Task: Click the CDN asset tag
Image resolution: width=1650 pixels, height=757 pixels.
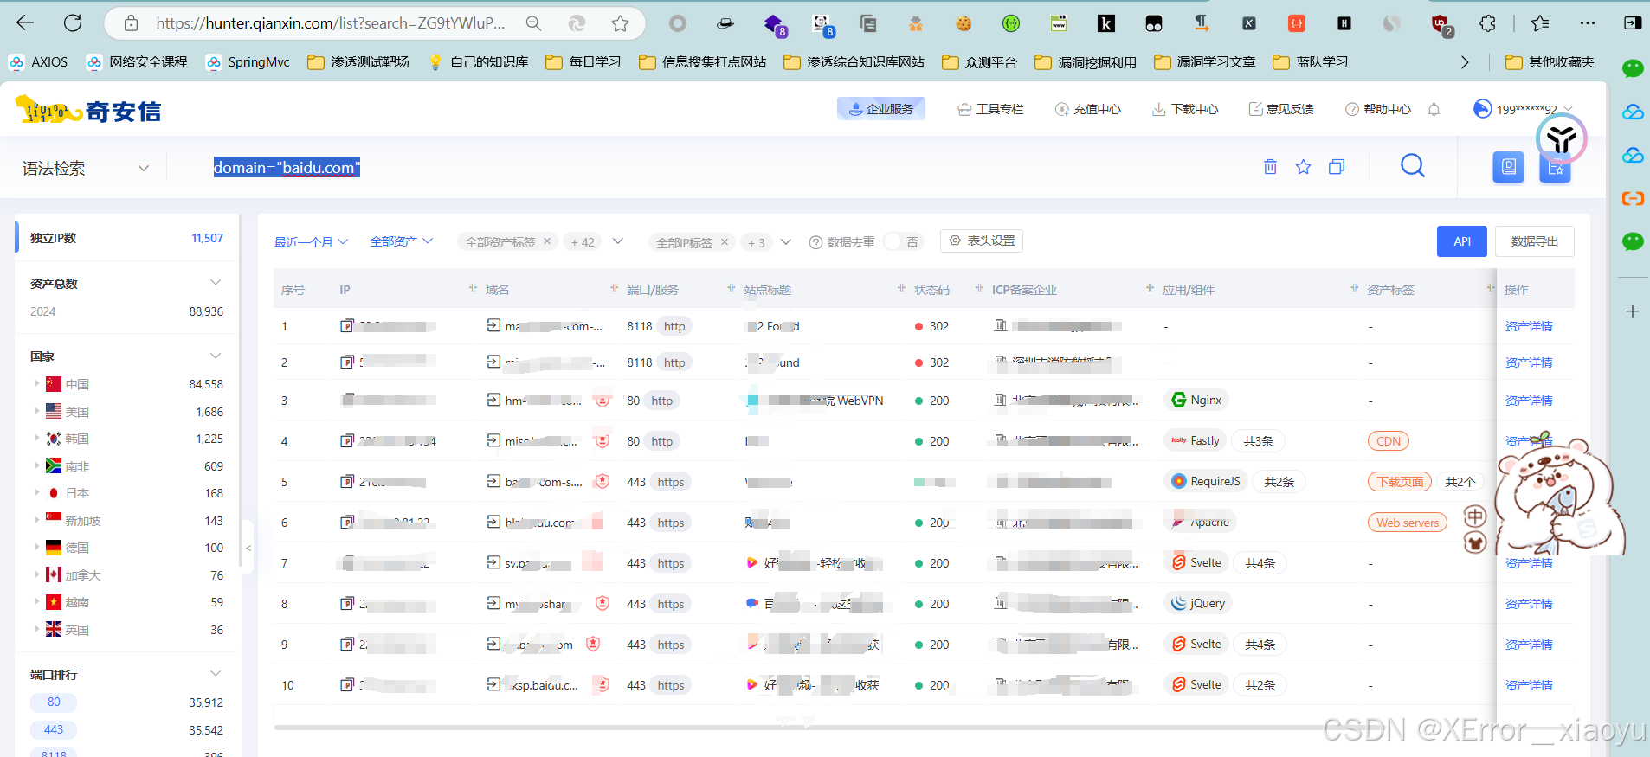Action: [1389, 441]
